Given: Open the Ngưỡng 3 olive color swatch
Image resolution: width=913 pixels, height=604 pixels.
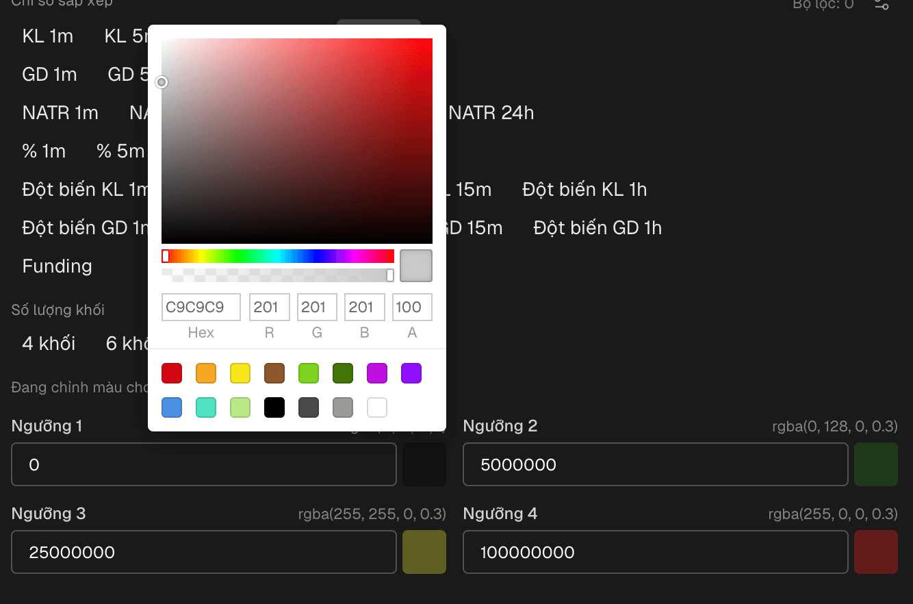Looking at the screenshot, I should [424, 552].
